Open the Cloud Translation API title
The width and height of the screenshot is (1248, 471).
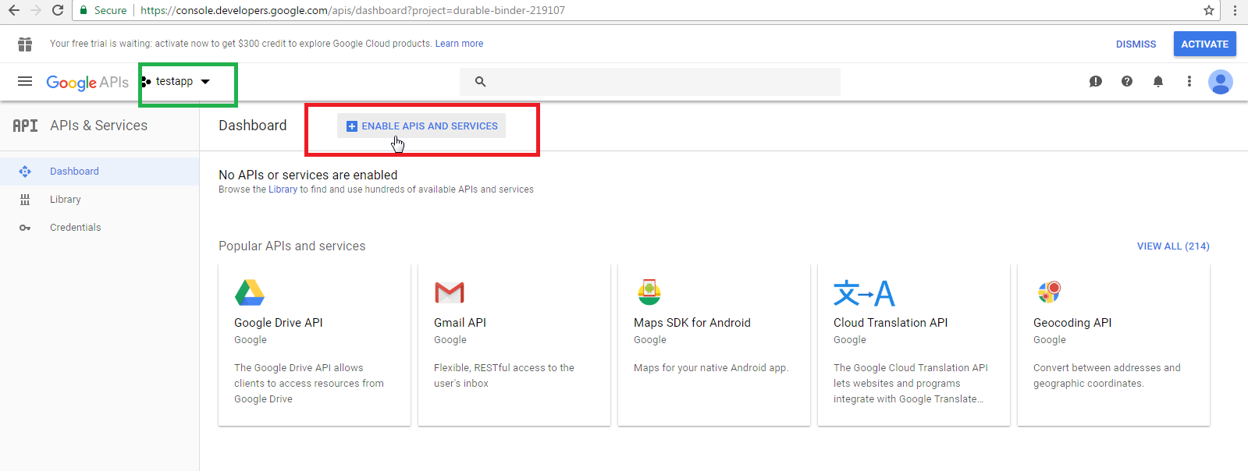[x=891, y=323]
